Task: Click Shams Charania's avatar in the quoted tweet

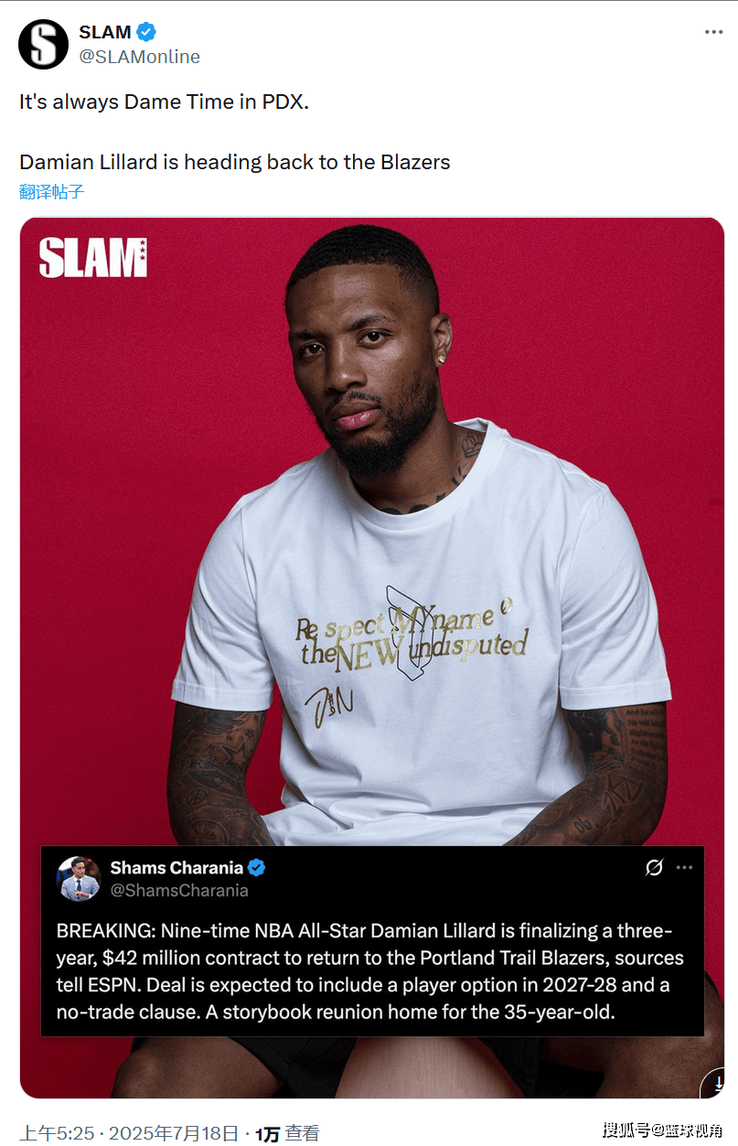Action: (80, 878)
